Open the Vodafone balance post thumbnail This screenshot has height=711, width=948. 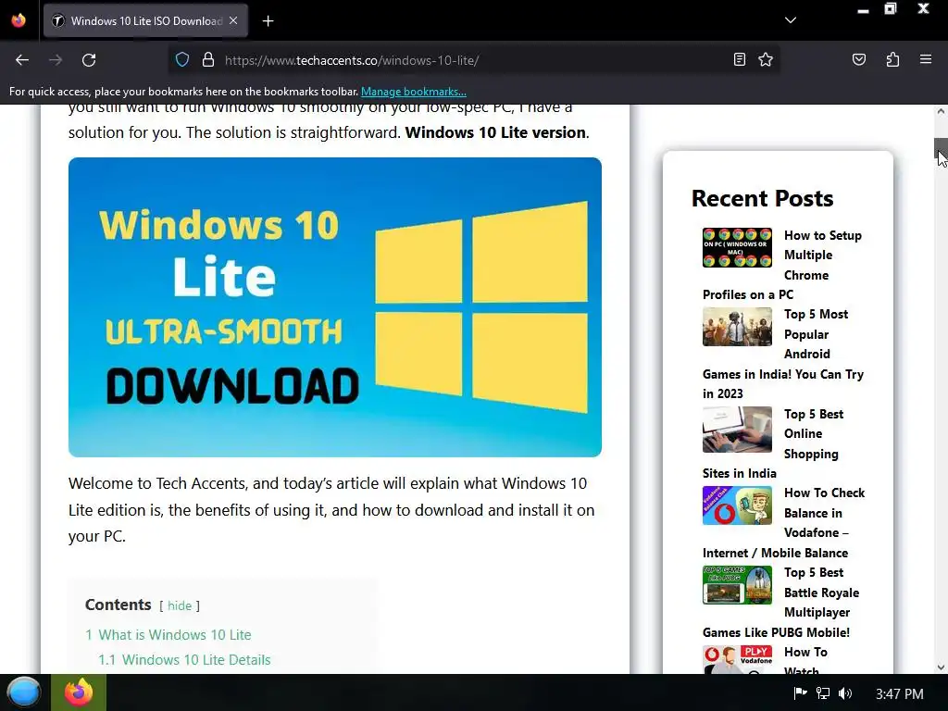click(737, 505)
